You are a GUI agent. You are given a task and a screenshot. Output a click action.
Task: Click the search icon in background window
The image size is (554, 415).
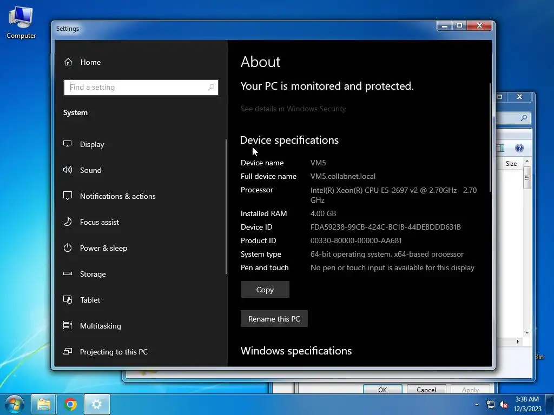pyautogui.click(x=524, y=118)
